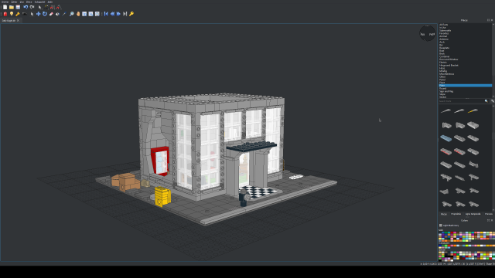
Task: Open the first menu in the menu bar
Action: click(x=5, y=2)
